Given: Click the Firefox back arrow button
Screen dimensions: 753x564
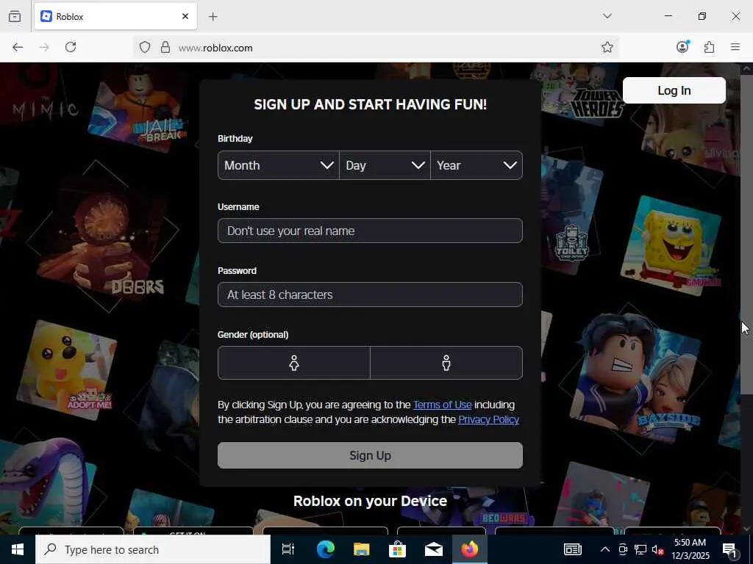Looking at the screenshot, I should tap(18, 47).
